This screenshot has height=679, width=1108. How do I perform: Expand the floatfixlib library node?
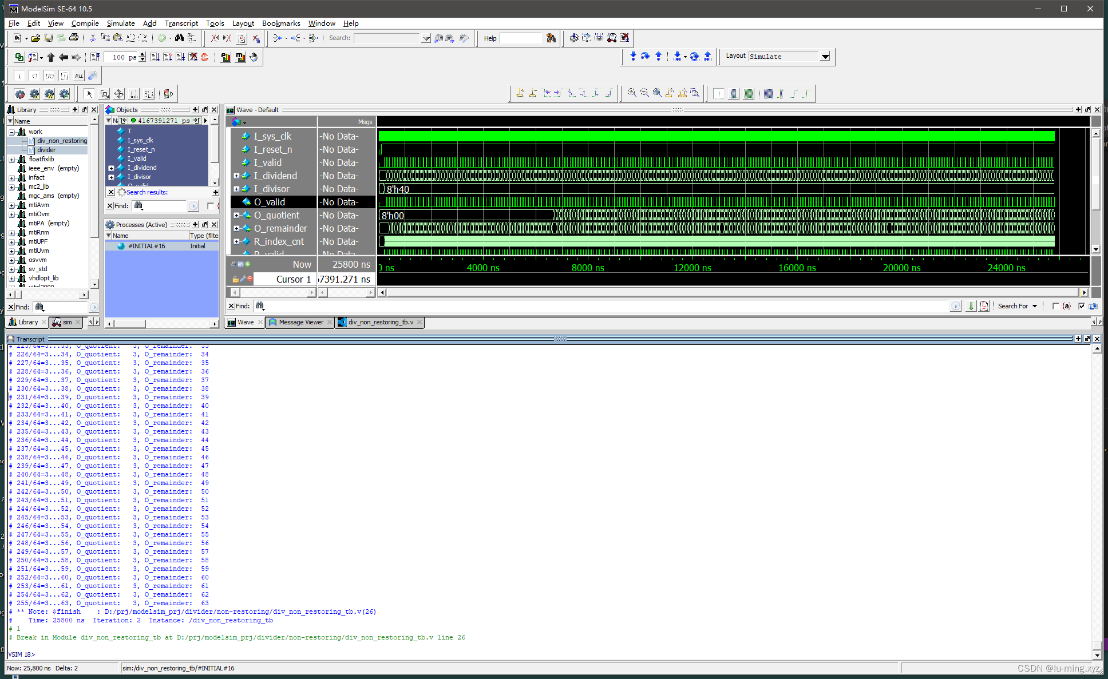click(12, 159)
